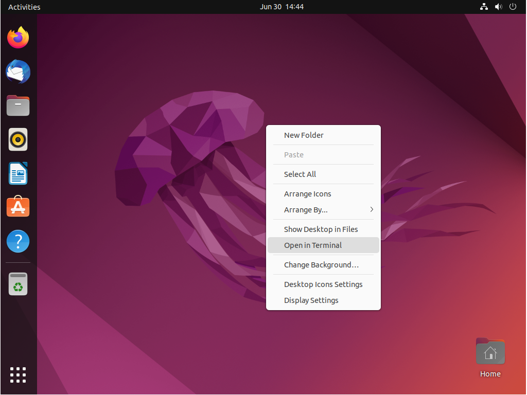
Task: Expand the Arrange By submenu
Action: click(x=323, y=210)
